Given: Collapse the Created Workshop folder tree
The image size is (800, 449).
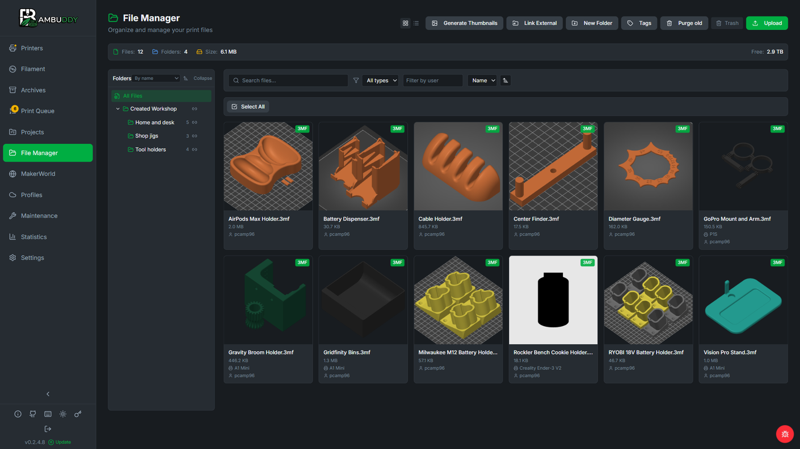Looking at the screenshot, I should (118, 109).
